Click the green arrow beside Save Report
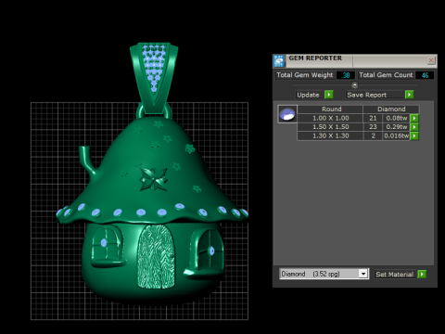Image resolution: width=445 pixels, height=334 pixels. (x=409, y=95)
